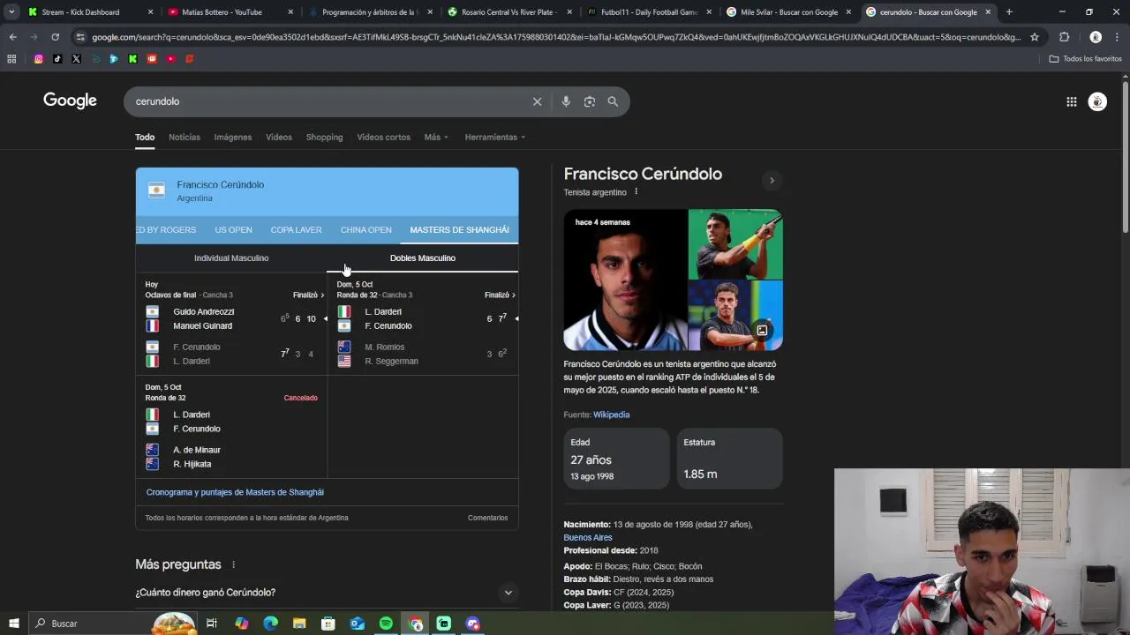
Task: Bookmark this page with the star icon
Action: (1035, 37)
